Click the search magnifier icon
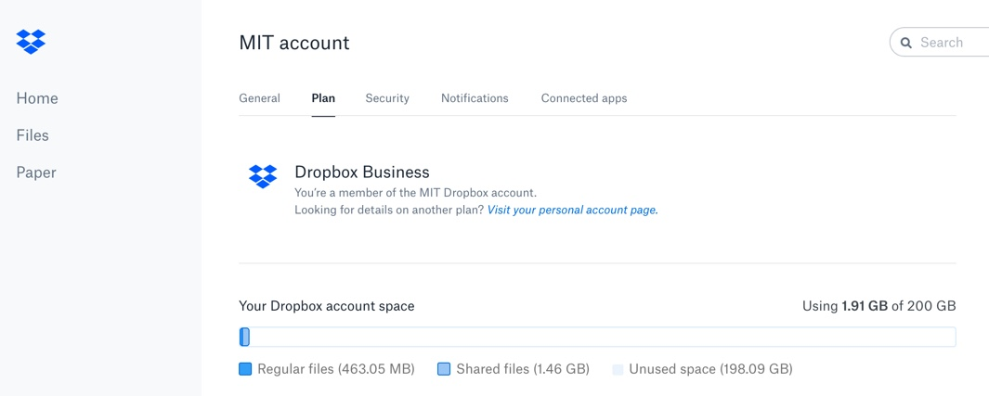The image size is (989, 396). pos(906,43)
